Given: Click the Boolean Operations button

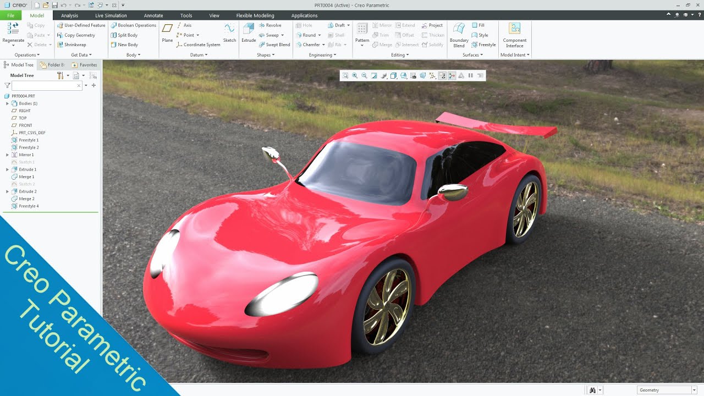Looking at the screenshot, I should [134, 25].
